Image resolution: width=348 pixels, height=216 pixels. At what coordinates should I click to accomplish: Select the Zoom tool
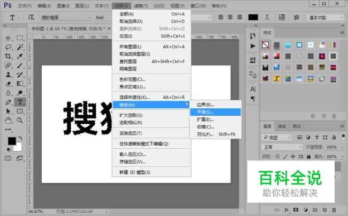(x=20, y=121)
